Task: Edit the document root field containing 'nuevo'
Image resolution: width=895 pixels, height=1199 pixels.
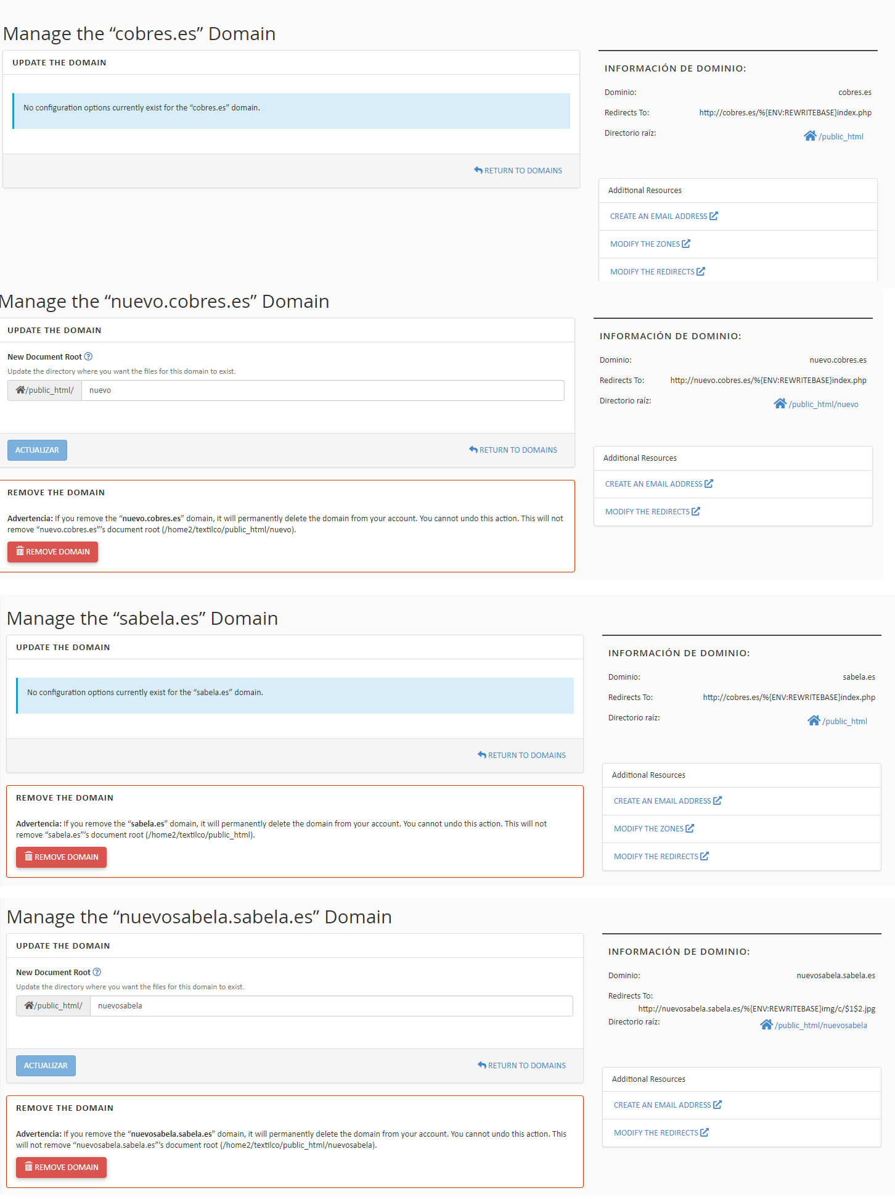Action: (x=323, y=390)
